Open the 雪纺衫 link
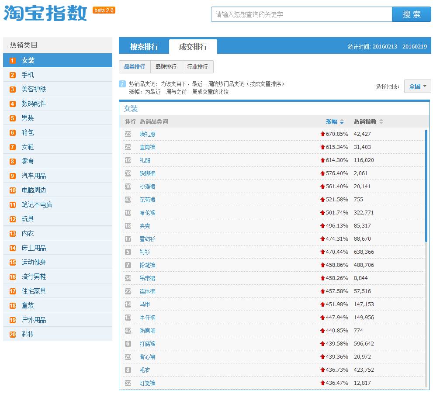The image size is (433, 394). click(x=147, y=239)
